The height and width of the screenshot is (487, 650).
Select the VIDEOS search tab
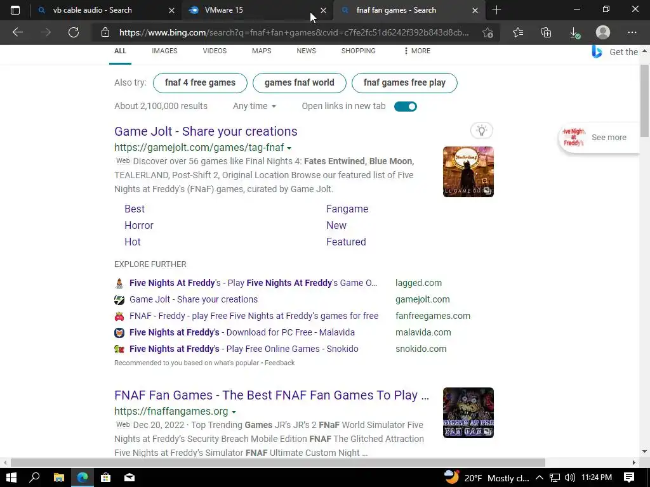click(215, 51)
